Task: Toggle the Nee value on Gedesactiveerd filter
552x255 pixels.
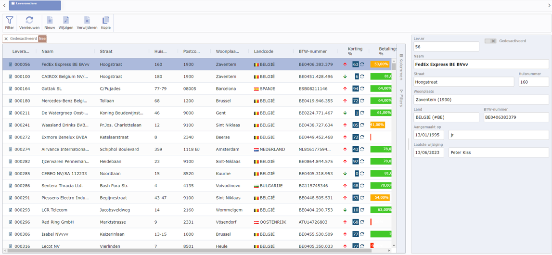Action: point(42,39)
